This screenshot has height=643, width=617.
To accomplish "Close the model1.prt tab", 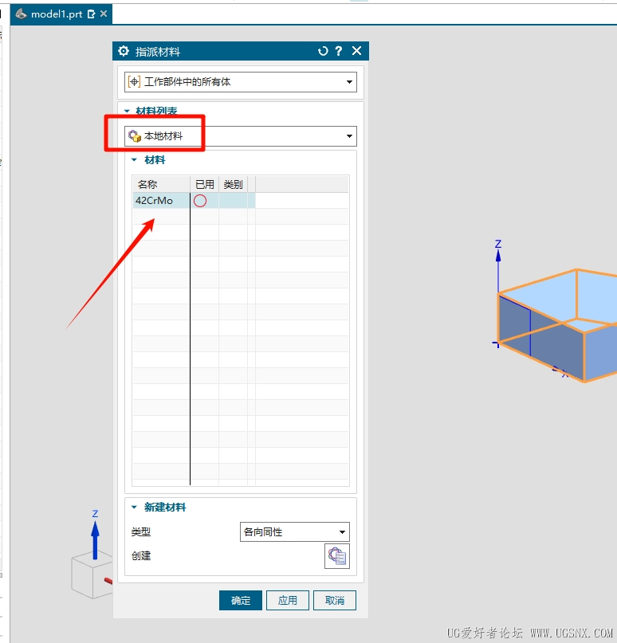I will click(x=104, y=14).
